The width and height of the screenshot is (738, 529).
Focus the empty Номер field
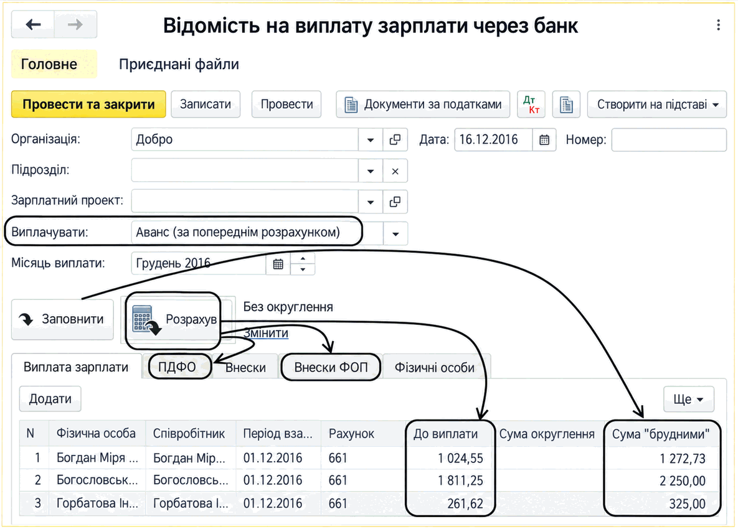click(669, 139)
